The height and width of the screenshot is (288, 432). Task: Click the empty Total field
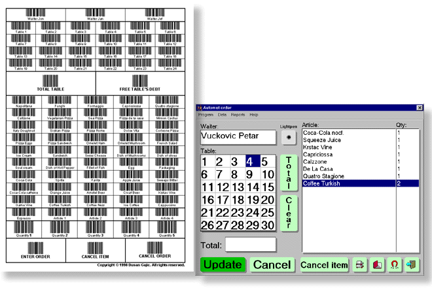pyautogui.click(x=251, y=244)
